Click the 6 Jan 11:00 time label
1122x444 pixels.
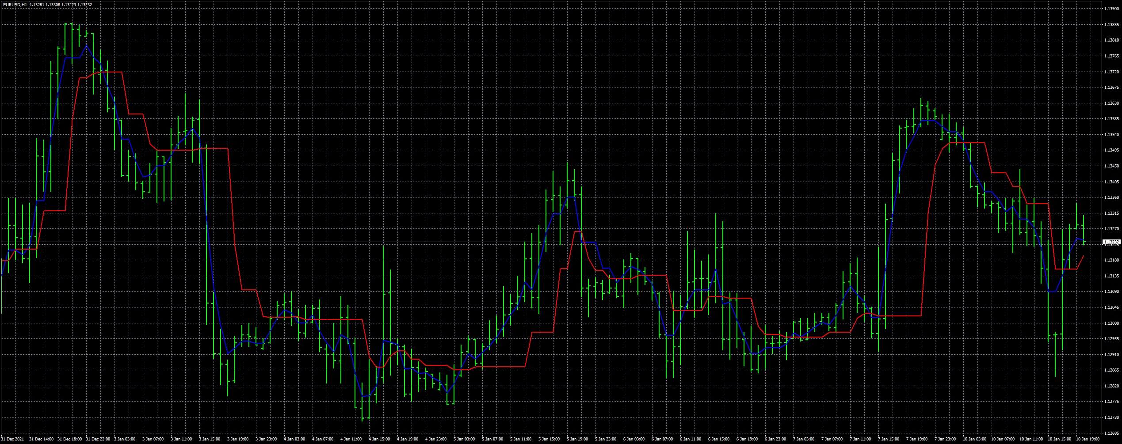(691, 439)
